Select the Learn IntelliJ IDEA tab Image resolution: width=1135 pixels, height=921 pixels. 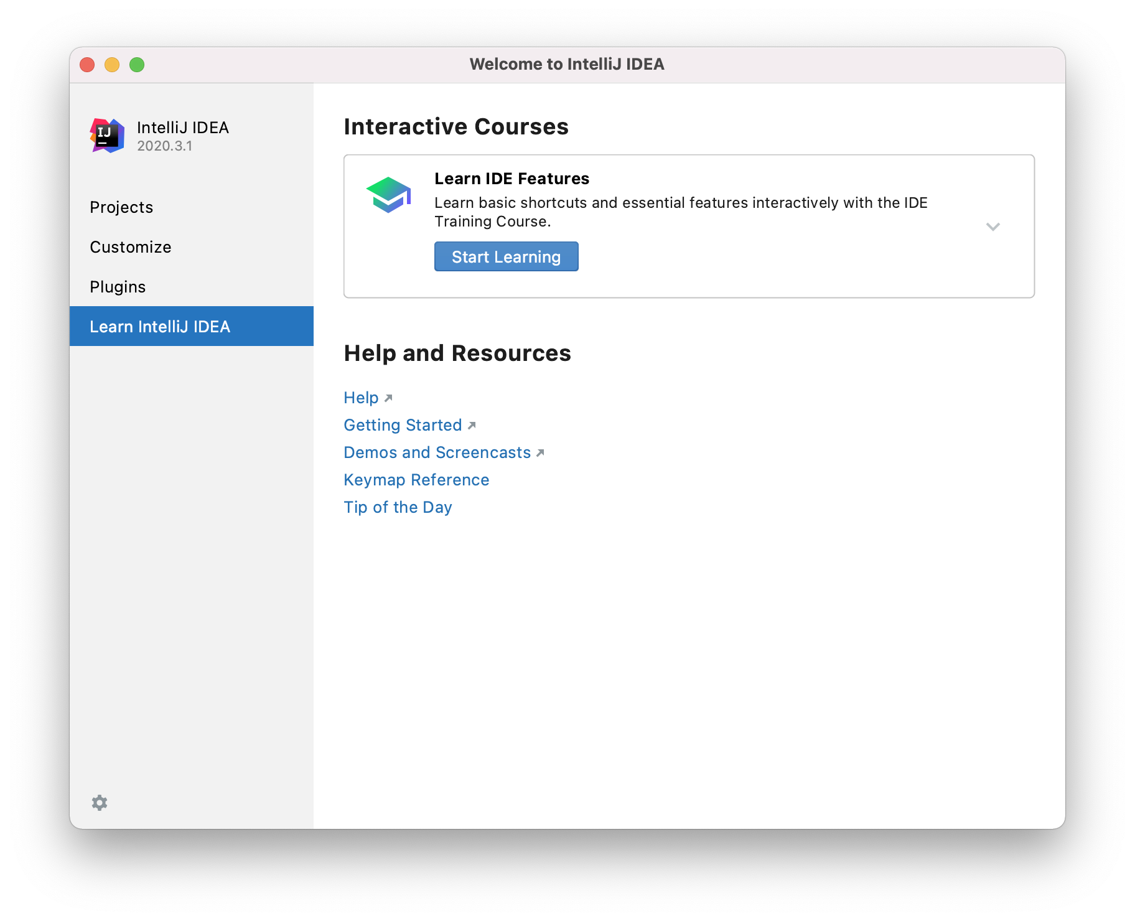pos(192,326)
